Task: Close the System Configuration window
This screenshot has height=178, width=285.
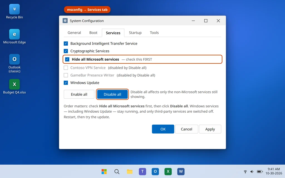Action: [x=218, y=21]
